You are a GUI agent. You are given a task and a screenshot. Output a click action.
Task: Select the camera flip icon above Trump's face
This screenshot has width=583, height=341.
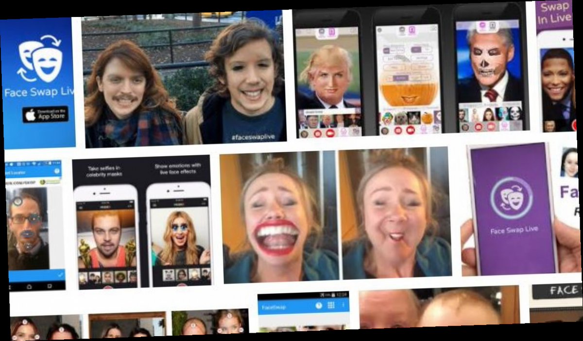click(x=321, y=30)
